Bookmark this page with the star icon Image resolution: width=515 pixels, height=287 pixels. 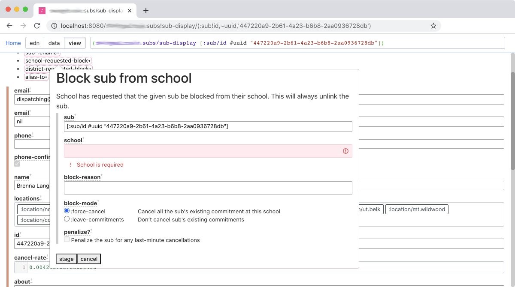[433, 26]
